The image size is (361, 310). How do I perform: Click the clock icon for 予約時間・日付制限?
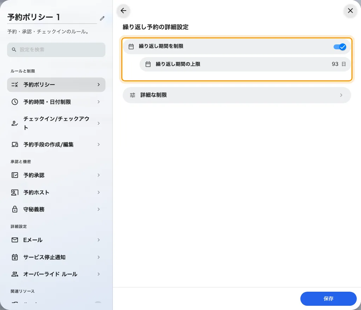pos(15,102)
